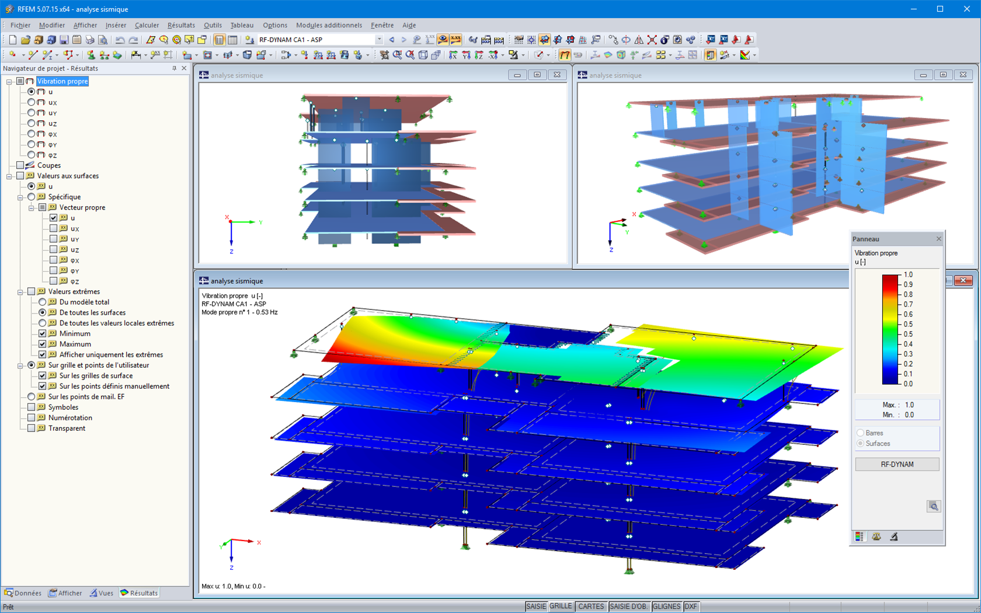Select Vibration propre in the results navigator
The width and height of the screenshot is (981, 613).
tap(62, 81)
